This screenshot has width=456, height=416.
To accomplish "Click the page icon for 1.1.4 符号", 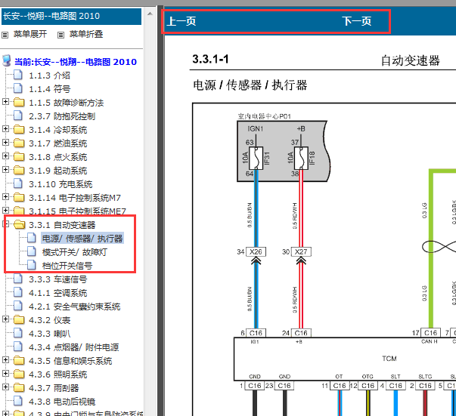I will (x=18, y=88).
